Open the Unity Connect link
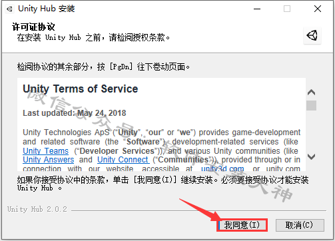This screenshot has width=335, height=241. point(123,160)
